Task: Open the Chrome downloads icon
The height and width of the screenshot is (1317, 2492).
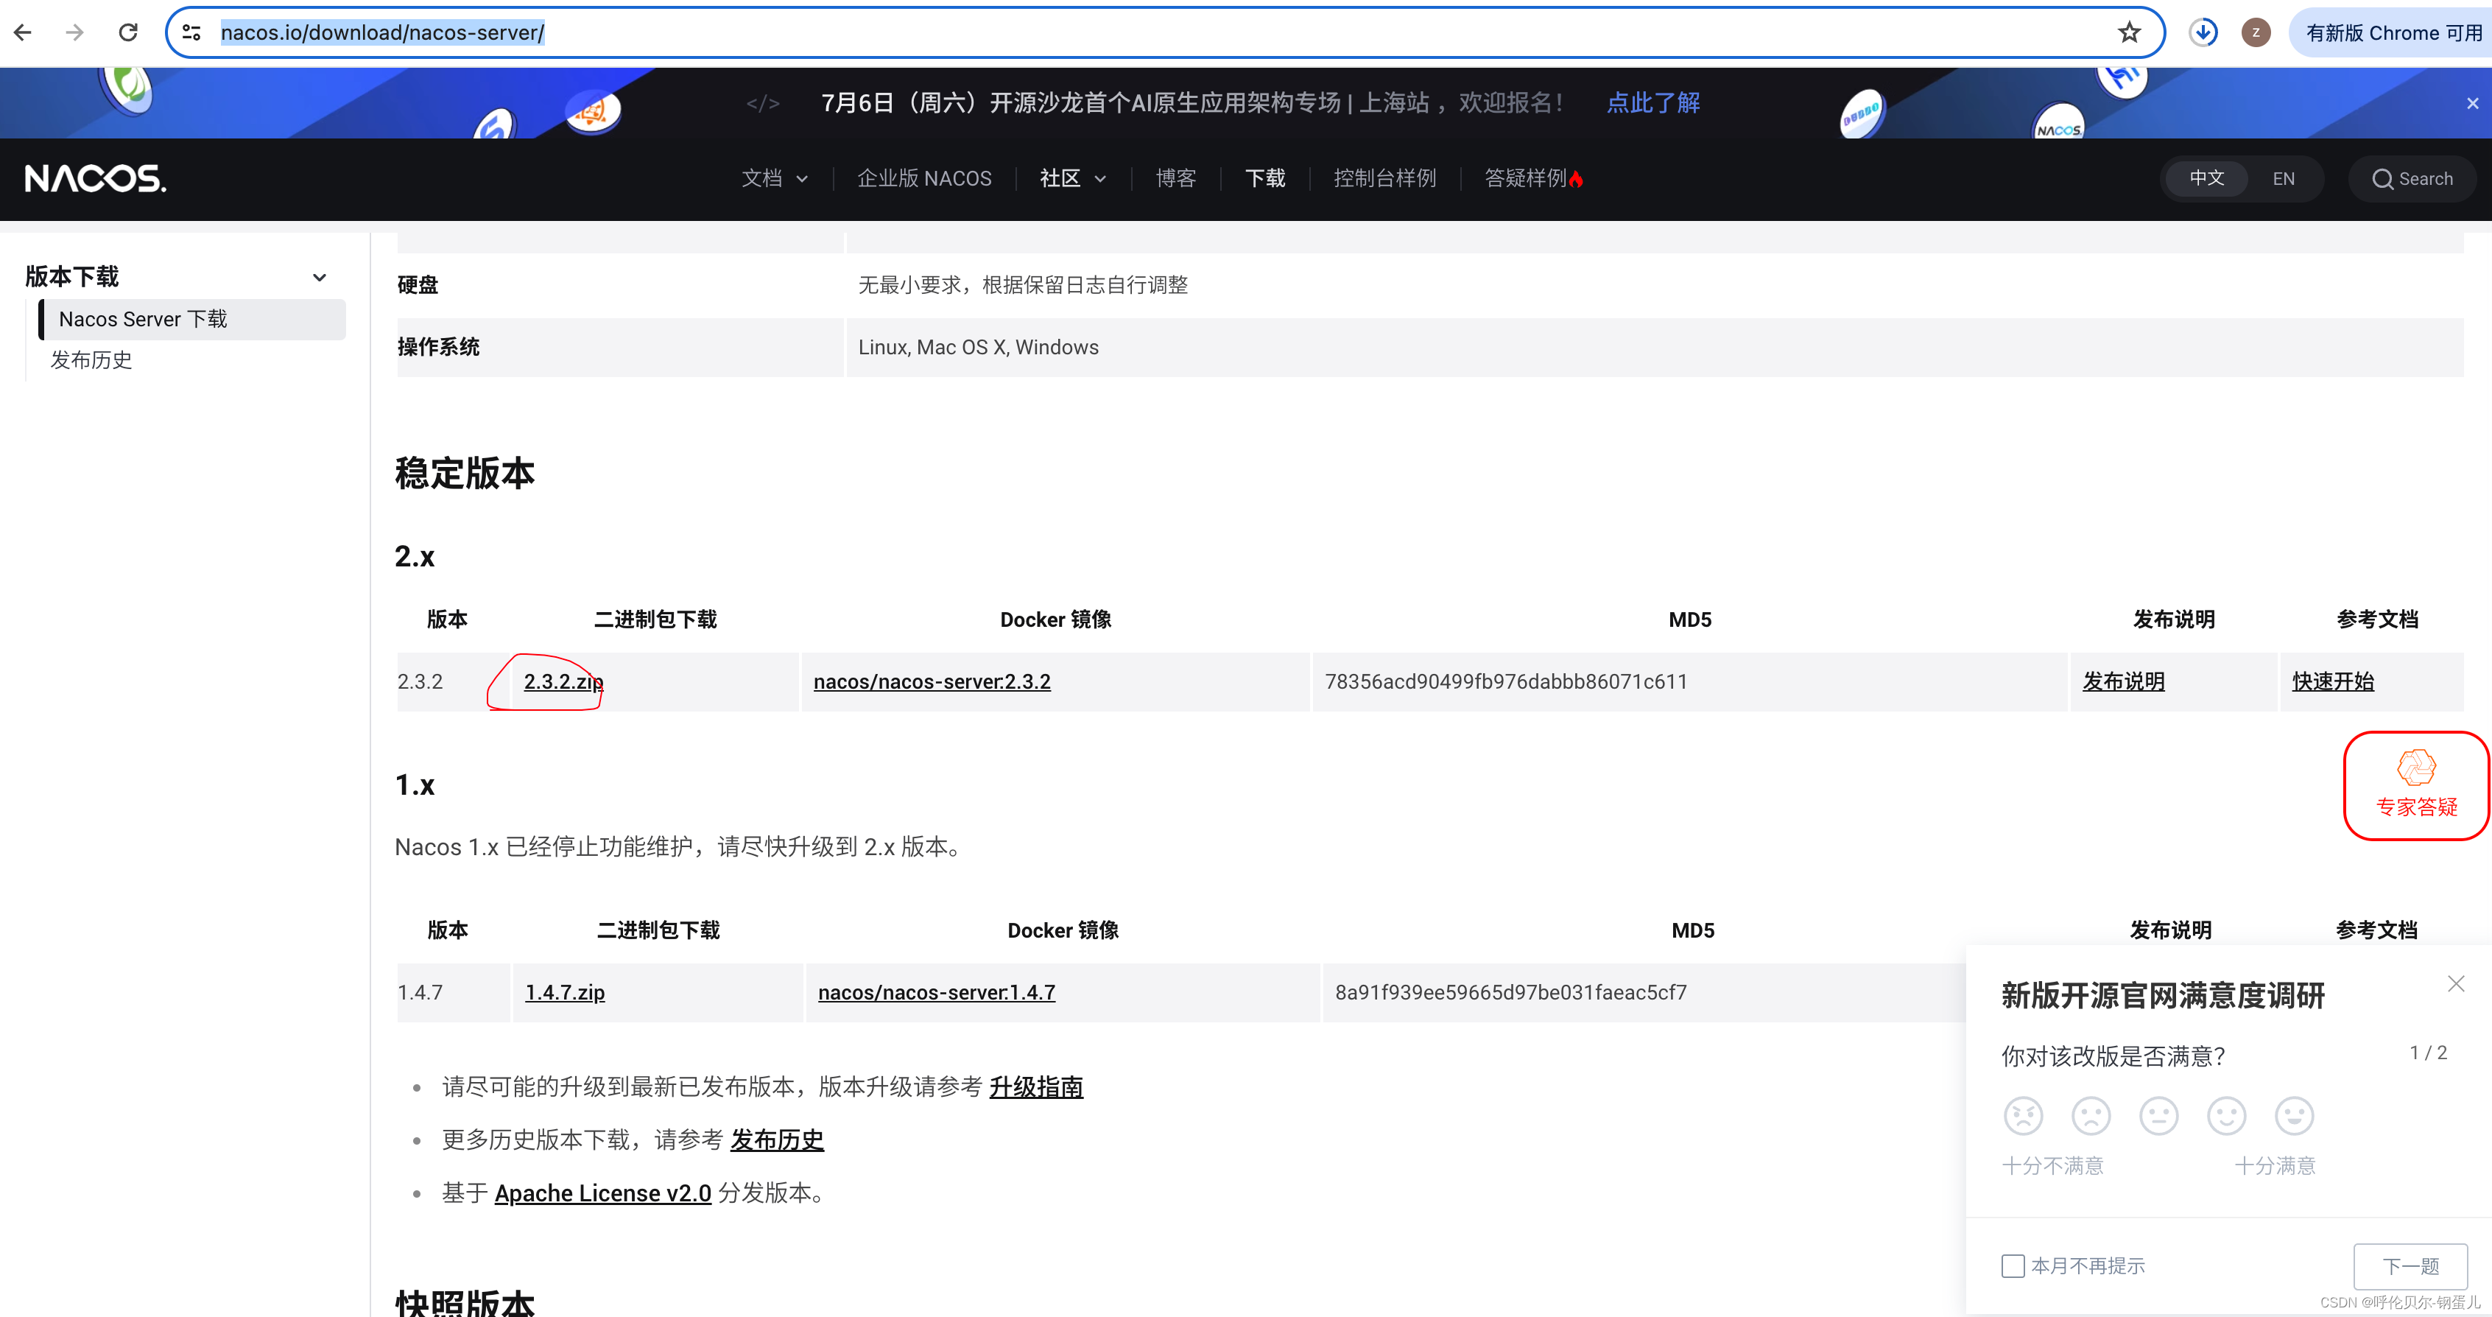Action: [x=2204, y=32]
